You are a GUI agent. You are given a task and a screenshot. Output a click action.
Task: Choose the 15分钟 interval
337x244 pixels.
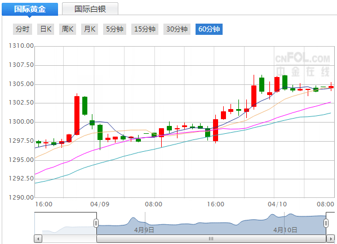coord(145,29)
